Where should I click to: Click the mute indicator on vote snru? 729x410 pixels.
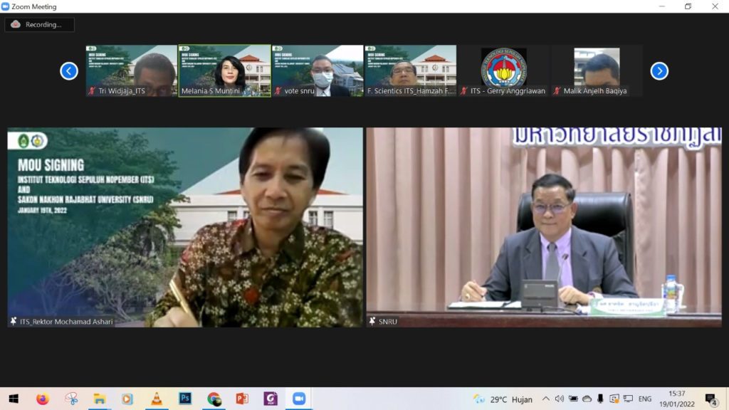[276, 91]
